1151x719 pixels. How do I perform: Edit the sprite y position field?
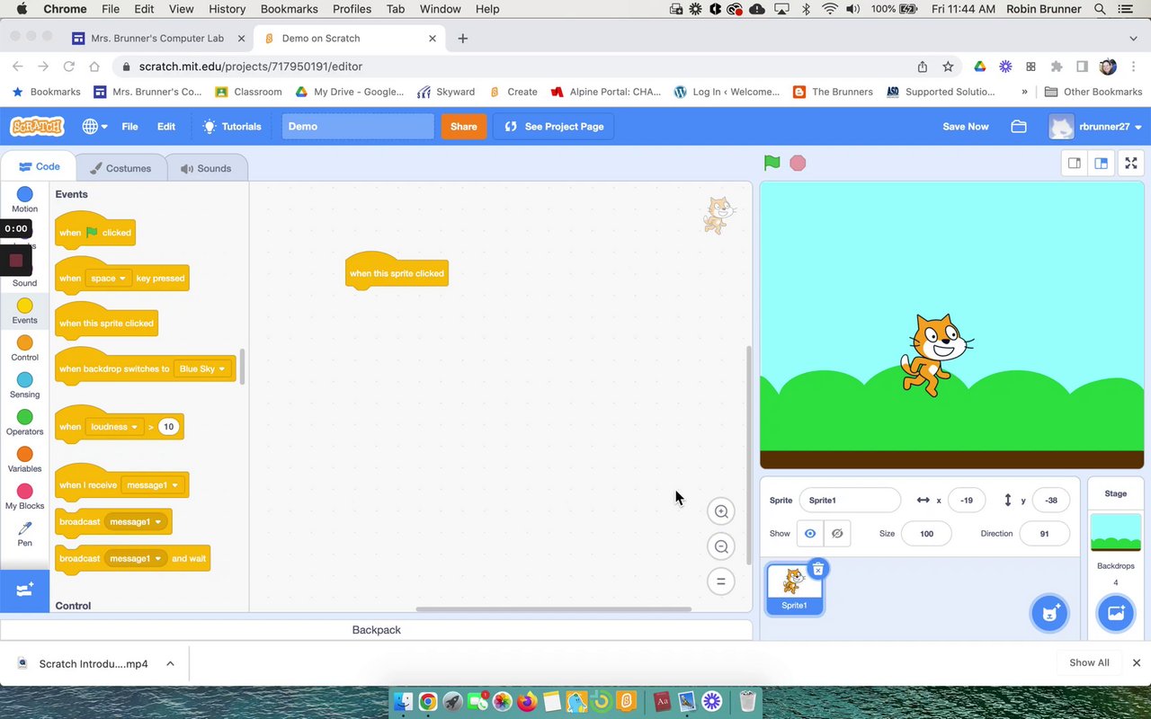(1051, 501)
